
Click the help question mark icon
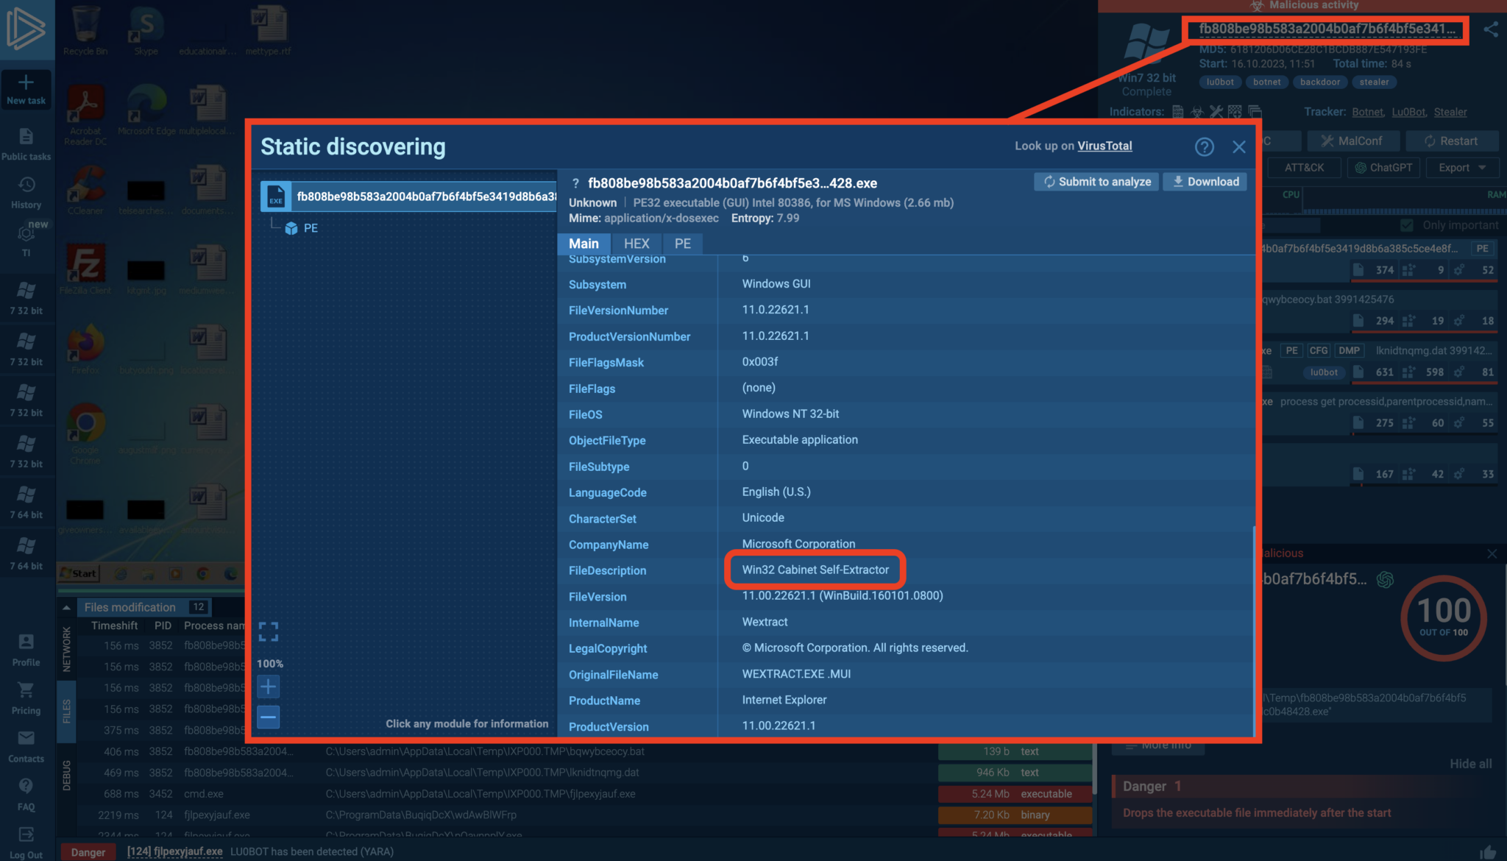[1204, 146]
